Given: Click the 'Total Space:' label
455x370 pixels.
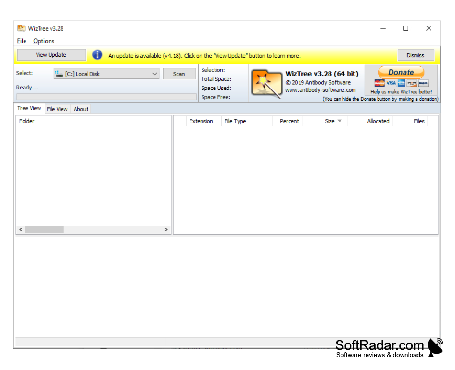Looking at the screenshot, I should (x=216, y=79).
